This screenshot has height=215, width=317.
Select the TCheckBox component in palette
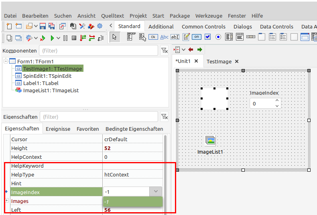[x=207, y=37]
